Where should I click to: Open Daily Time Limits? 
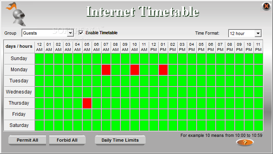(120, 140)
